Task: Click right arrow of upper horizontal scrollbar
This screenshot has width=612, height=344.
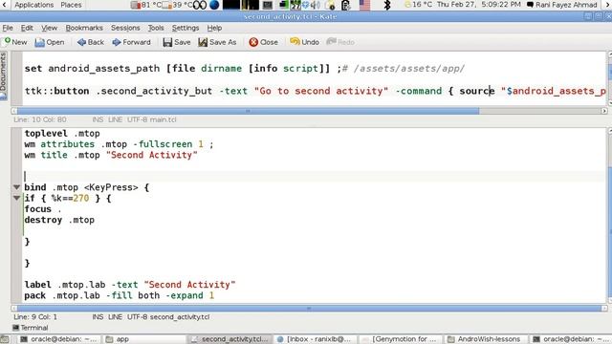Action: pyautogui.click(x=604, y=111)
